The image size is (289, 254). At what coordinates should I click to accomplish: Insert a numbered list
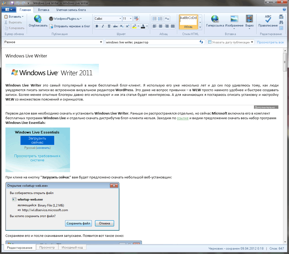[x=161, y=19]
